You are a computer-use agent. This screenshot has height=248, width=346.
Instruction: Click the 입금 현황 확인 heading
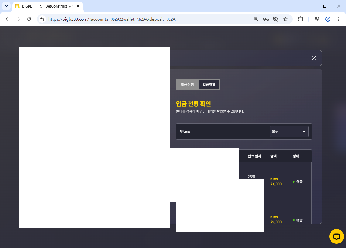pos(193,104)
